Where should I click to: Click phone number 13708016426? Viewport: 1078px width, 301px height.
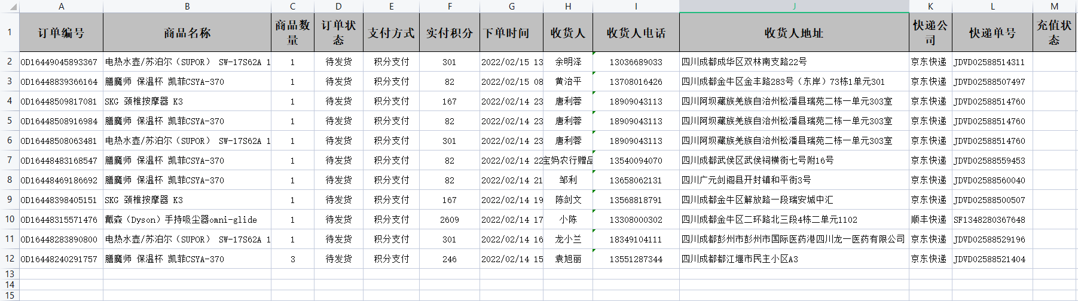coord(636,81)
